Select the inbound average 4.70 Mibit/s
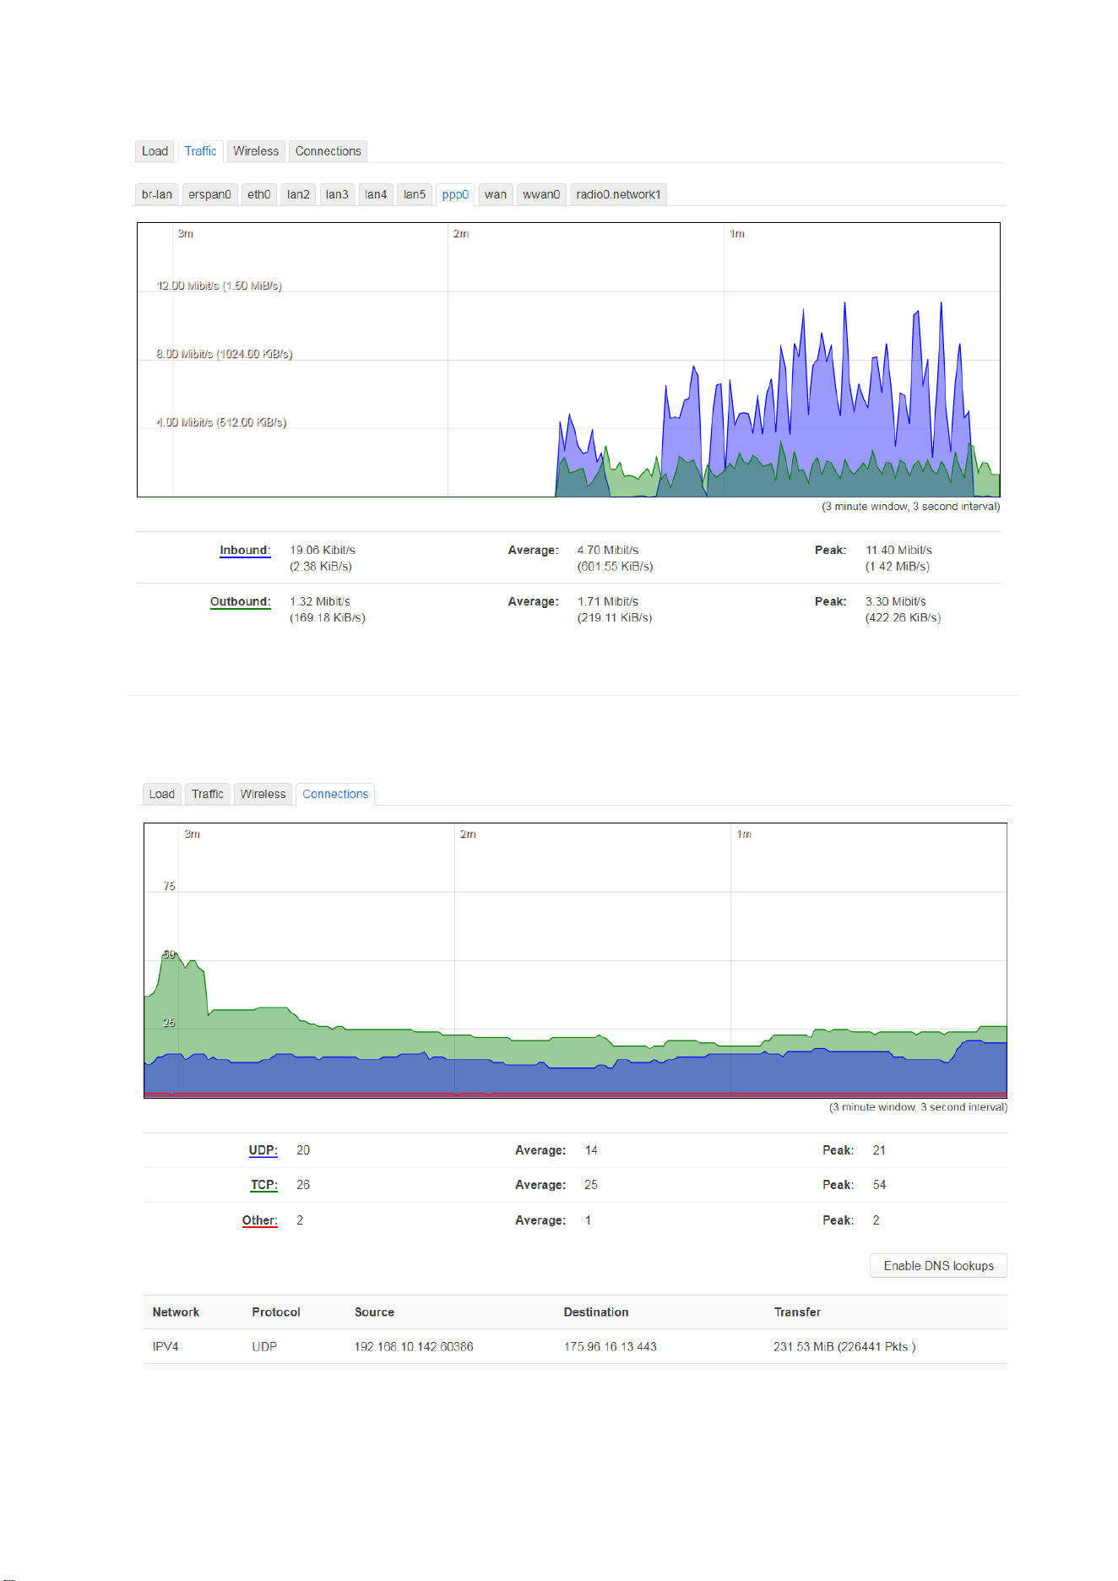 [608, 550]
